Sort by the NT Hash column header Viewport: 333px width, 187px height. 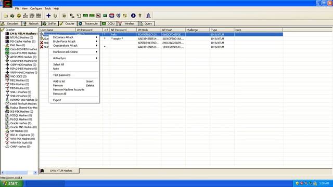173,30
